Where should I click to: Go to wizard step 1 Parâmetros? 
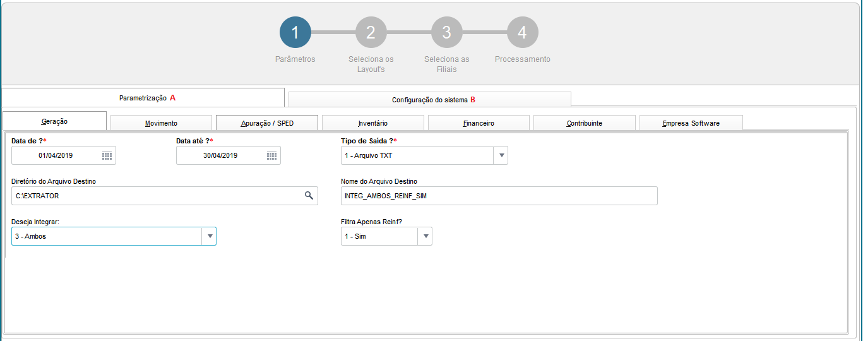pyautogui.click(x=295, y=33)
